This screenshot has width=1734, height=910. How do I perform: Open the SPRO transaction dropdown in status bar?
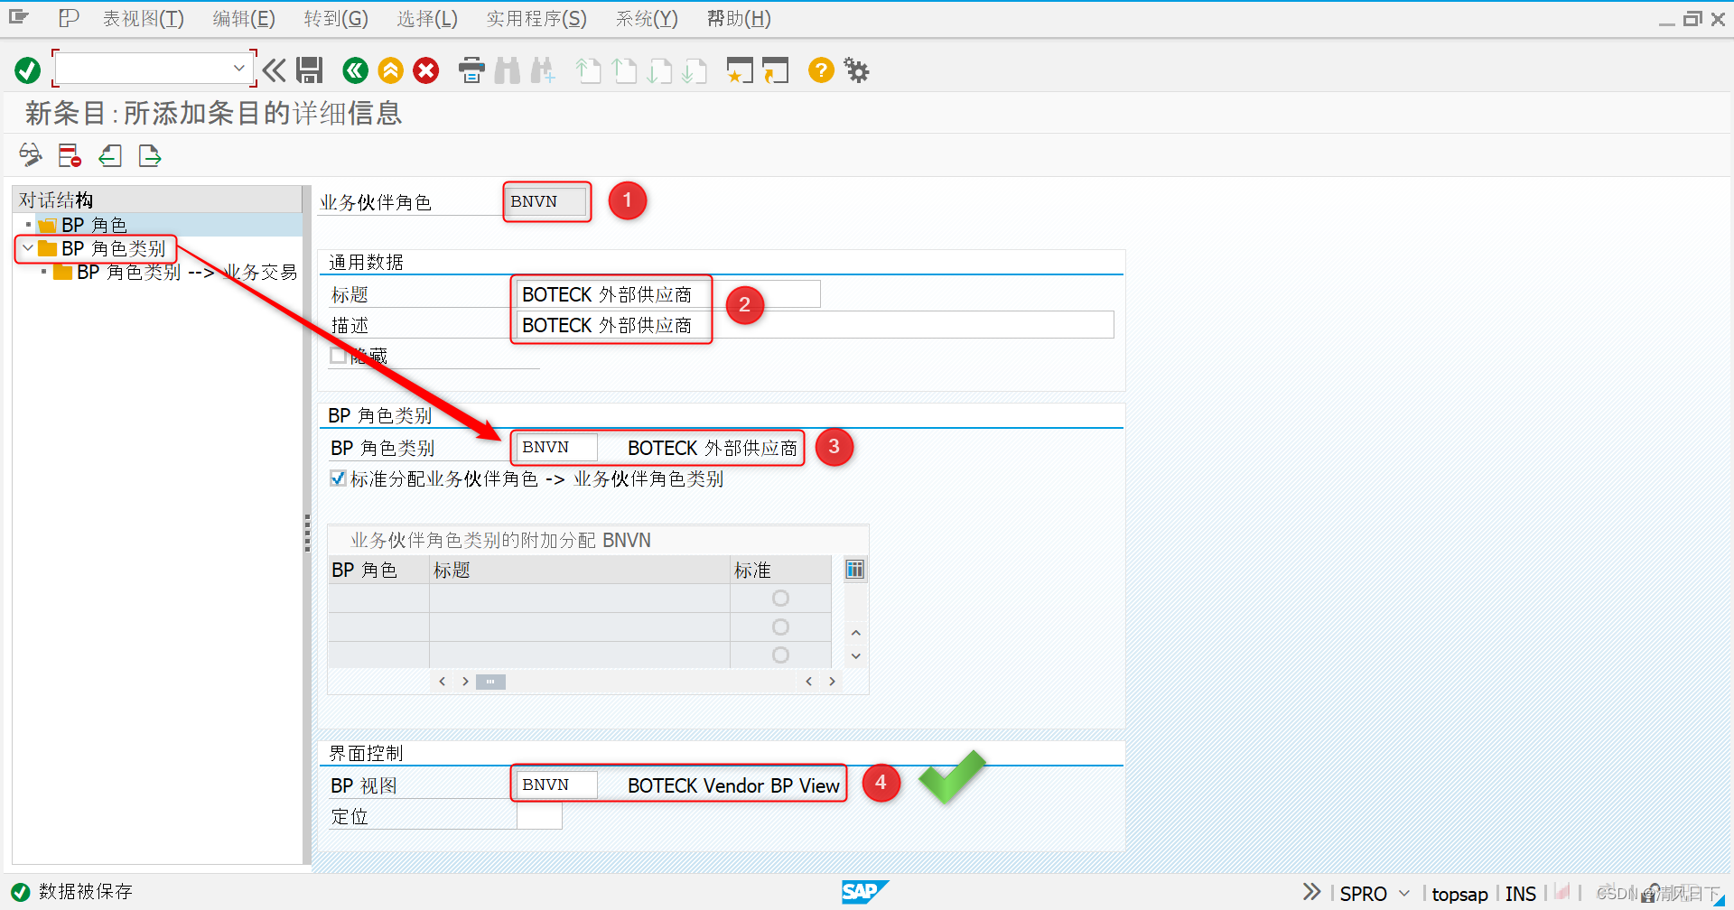[1404, 893]
